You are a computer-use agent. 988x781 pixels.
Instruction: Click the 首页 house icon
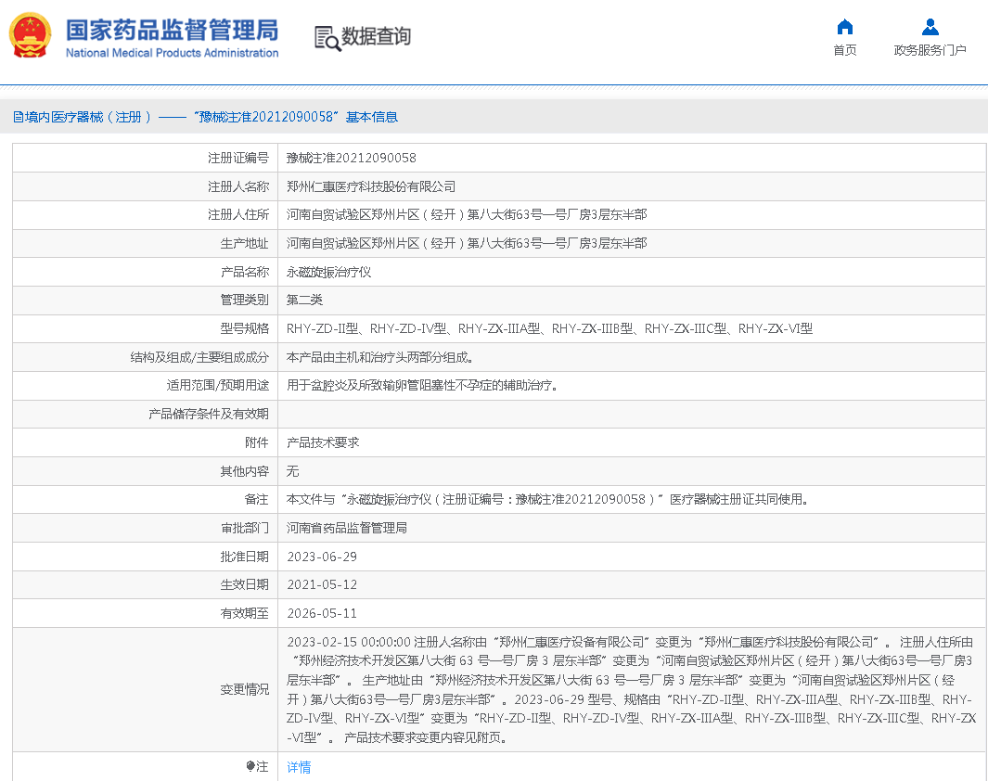(x=844, y=27)
